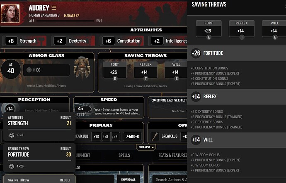Click the Manage XP link
Image resolution: width=286 pixels, height=183 pixels.
pyautogui.click(x=72, y=16)
